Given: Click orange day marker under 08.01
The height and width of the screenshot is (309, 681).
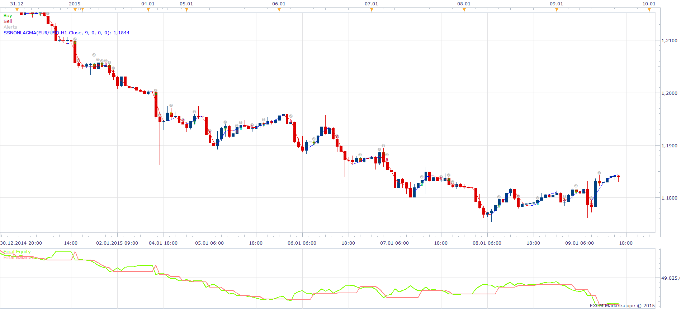Looking at the screenshot, I should 464,10.
